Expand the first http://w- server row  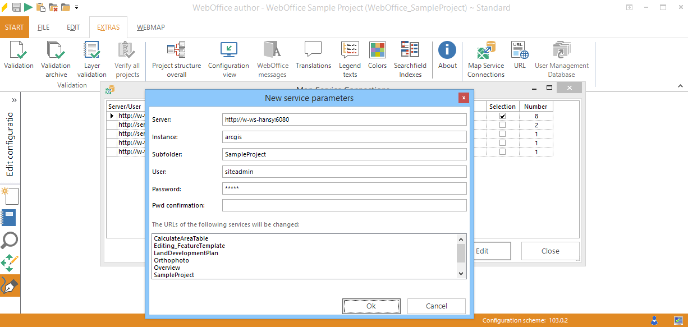(x=111, y=115)
